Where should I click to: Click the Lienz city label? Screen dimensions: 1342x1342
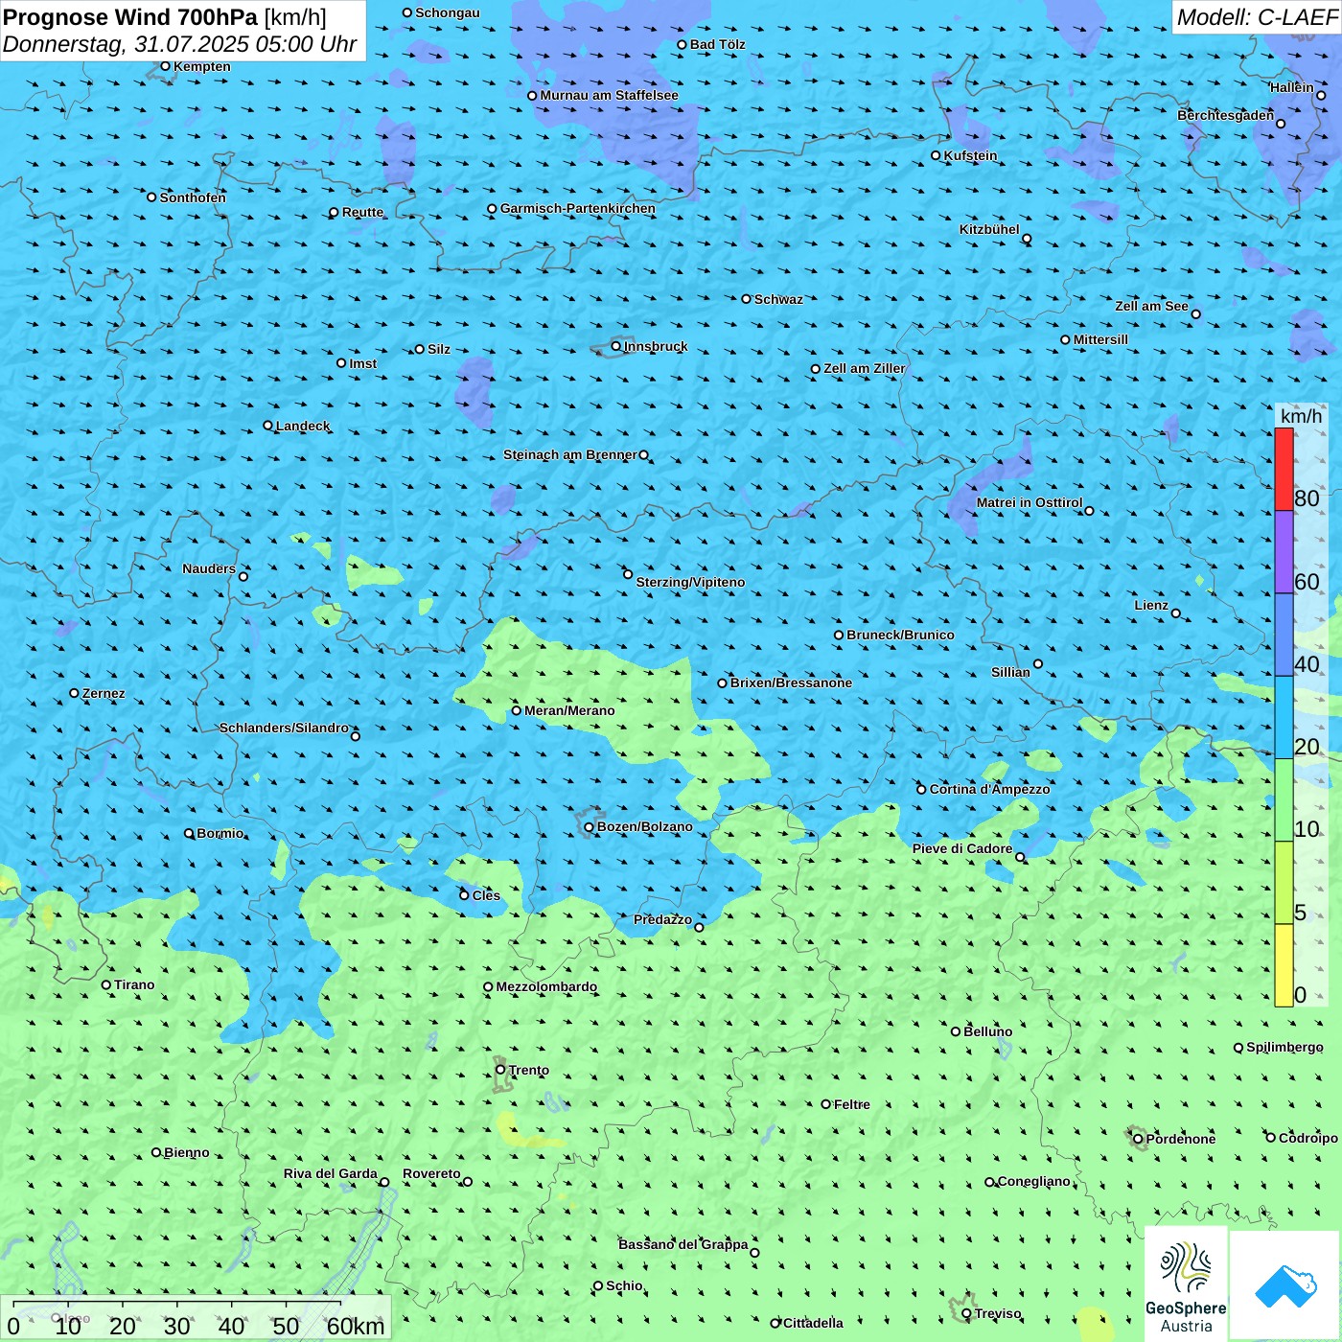pos(1151,605)
